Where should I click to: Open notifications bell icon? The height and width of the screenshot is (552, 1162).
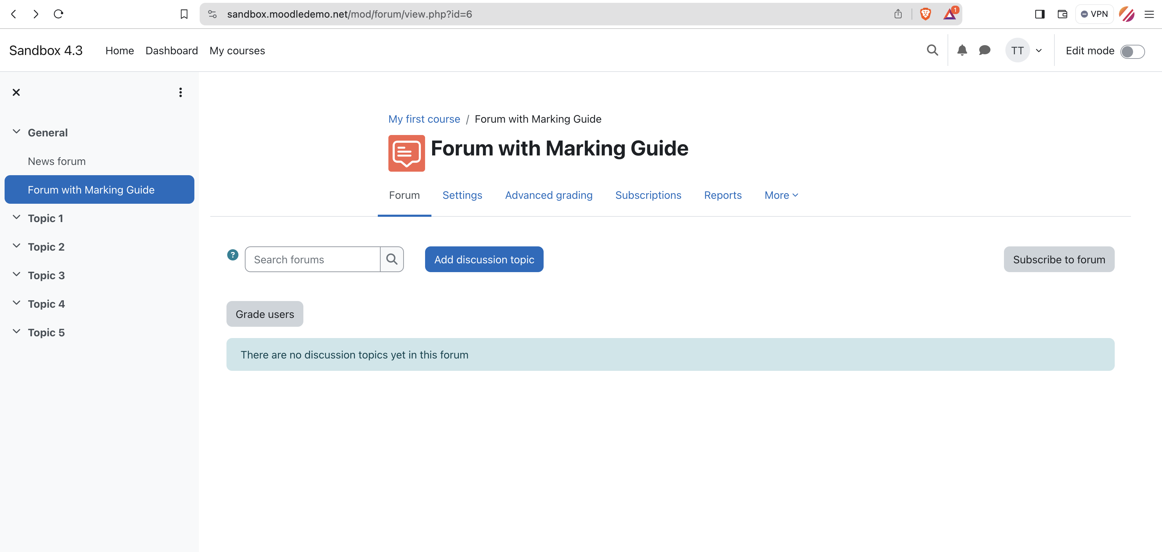(x=962, y=50)
